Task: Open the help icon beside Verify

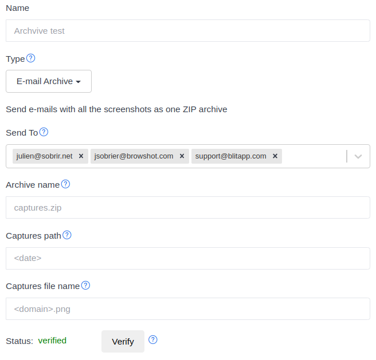Action: click(152, 340)
